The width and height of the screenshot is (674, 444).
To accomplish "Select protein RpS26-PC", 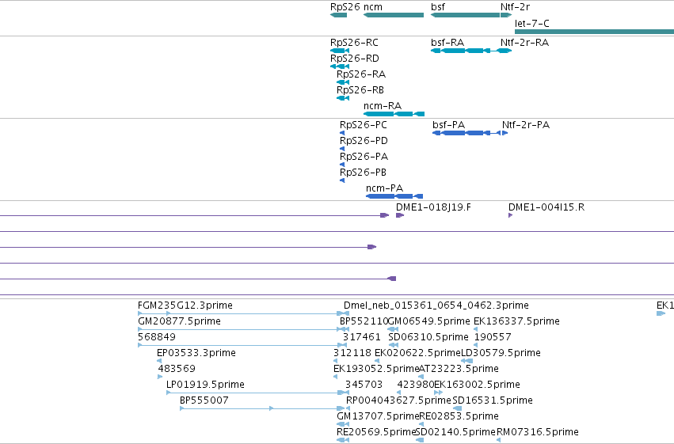I will coord(364,125).
